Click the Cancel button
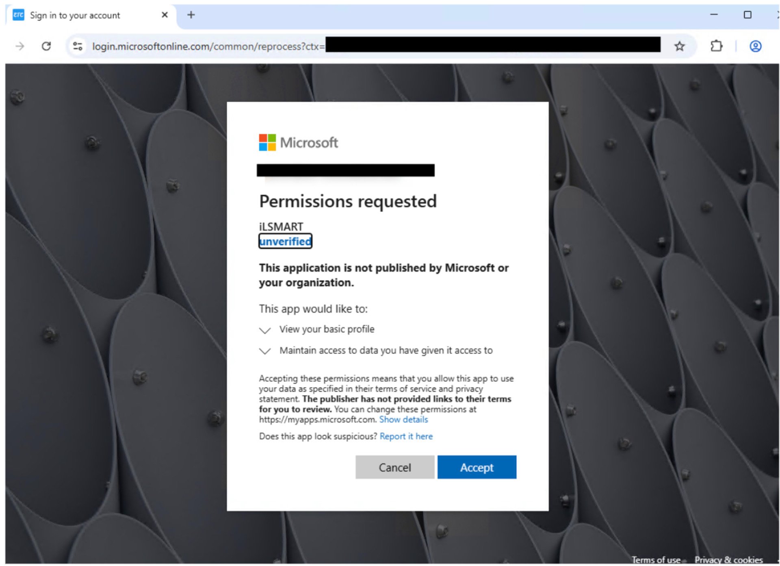This screenshot has height=566, width=780. pos(394,467)
